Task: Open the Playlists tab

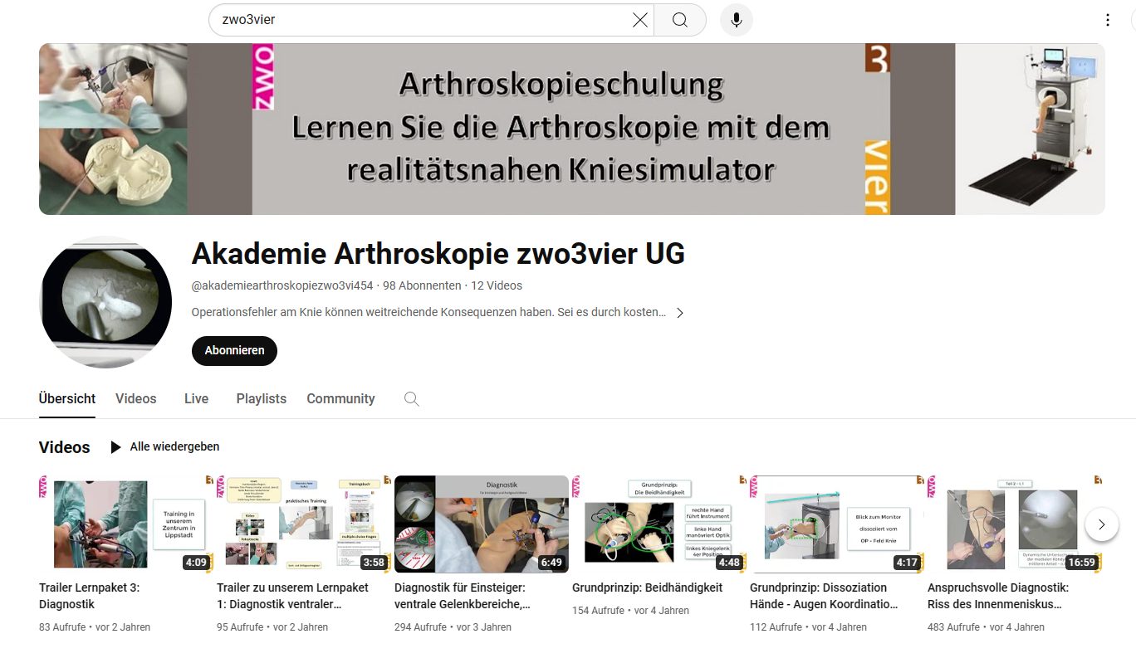Action: coord(262,399)
